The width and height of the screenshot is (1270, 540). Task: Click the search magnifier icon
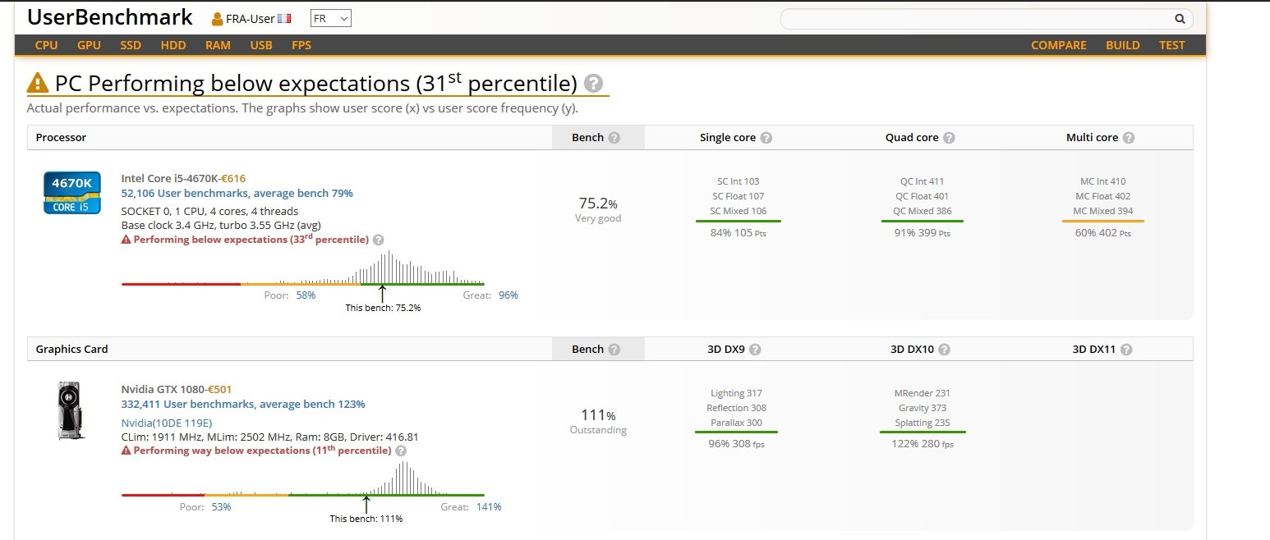coord(1180,19)
